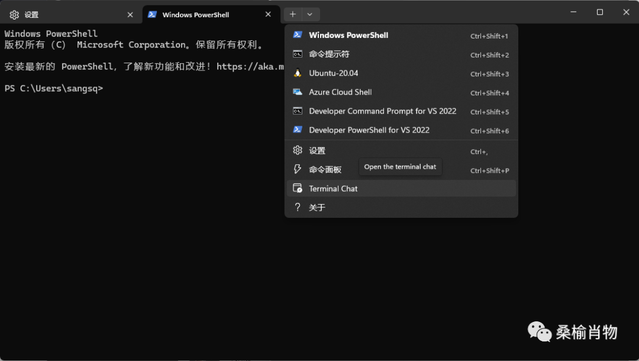Open a Windows PowerShell profile from menu
This screenshot has width=639, height=361.
[x=401, y=36]
